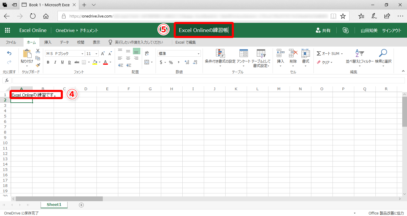The image size is (407, 216).
Task: Click the 共有 share button
Action: pyautogui.click(x=323, y=30)
